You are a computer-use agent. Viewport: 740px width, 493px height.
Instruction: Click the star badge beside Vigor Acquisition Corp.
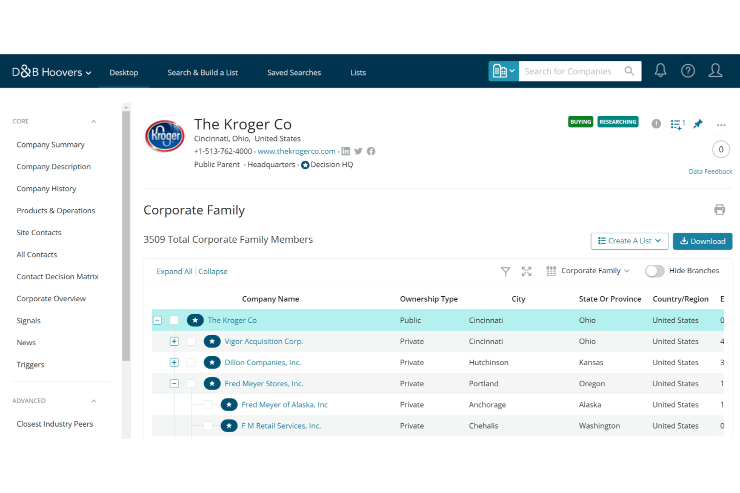pyautogui.click(x=212, y=342)
